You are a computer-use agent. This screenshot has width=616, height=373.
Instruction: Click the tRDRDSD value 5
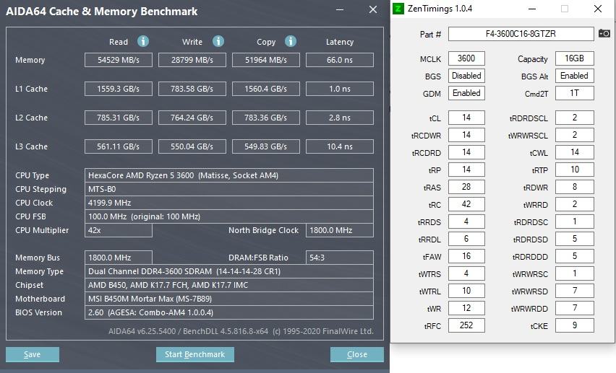pos(574,239)
